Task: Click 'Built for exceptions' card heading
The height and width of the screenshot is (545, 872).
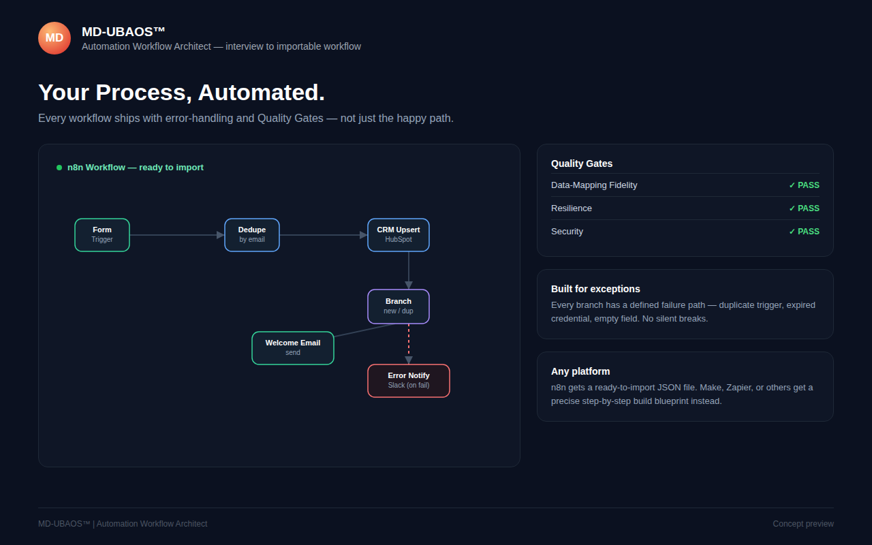Action: [x=595, y=289]
